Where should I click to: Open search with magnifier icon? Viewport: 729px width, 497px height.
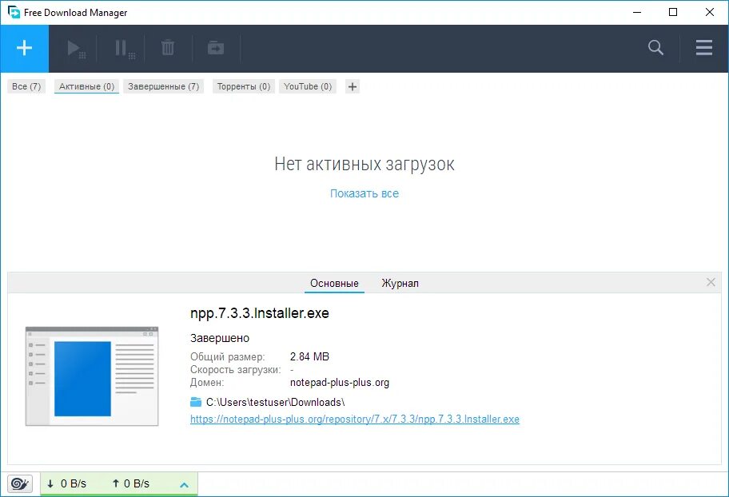(x=655, y=47)
